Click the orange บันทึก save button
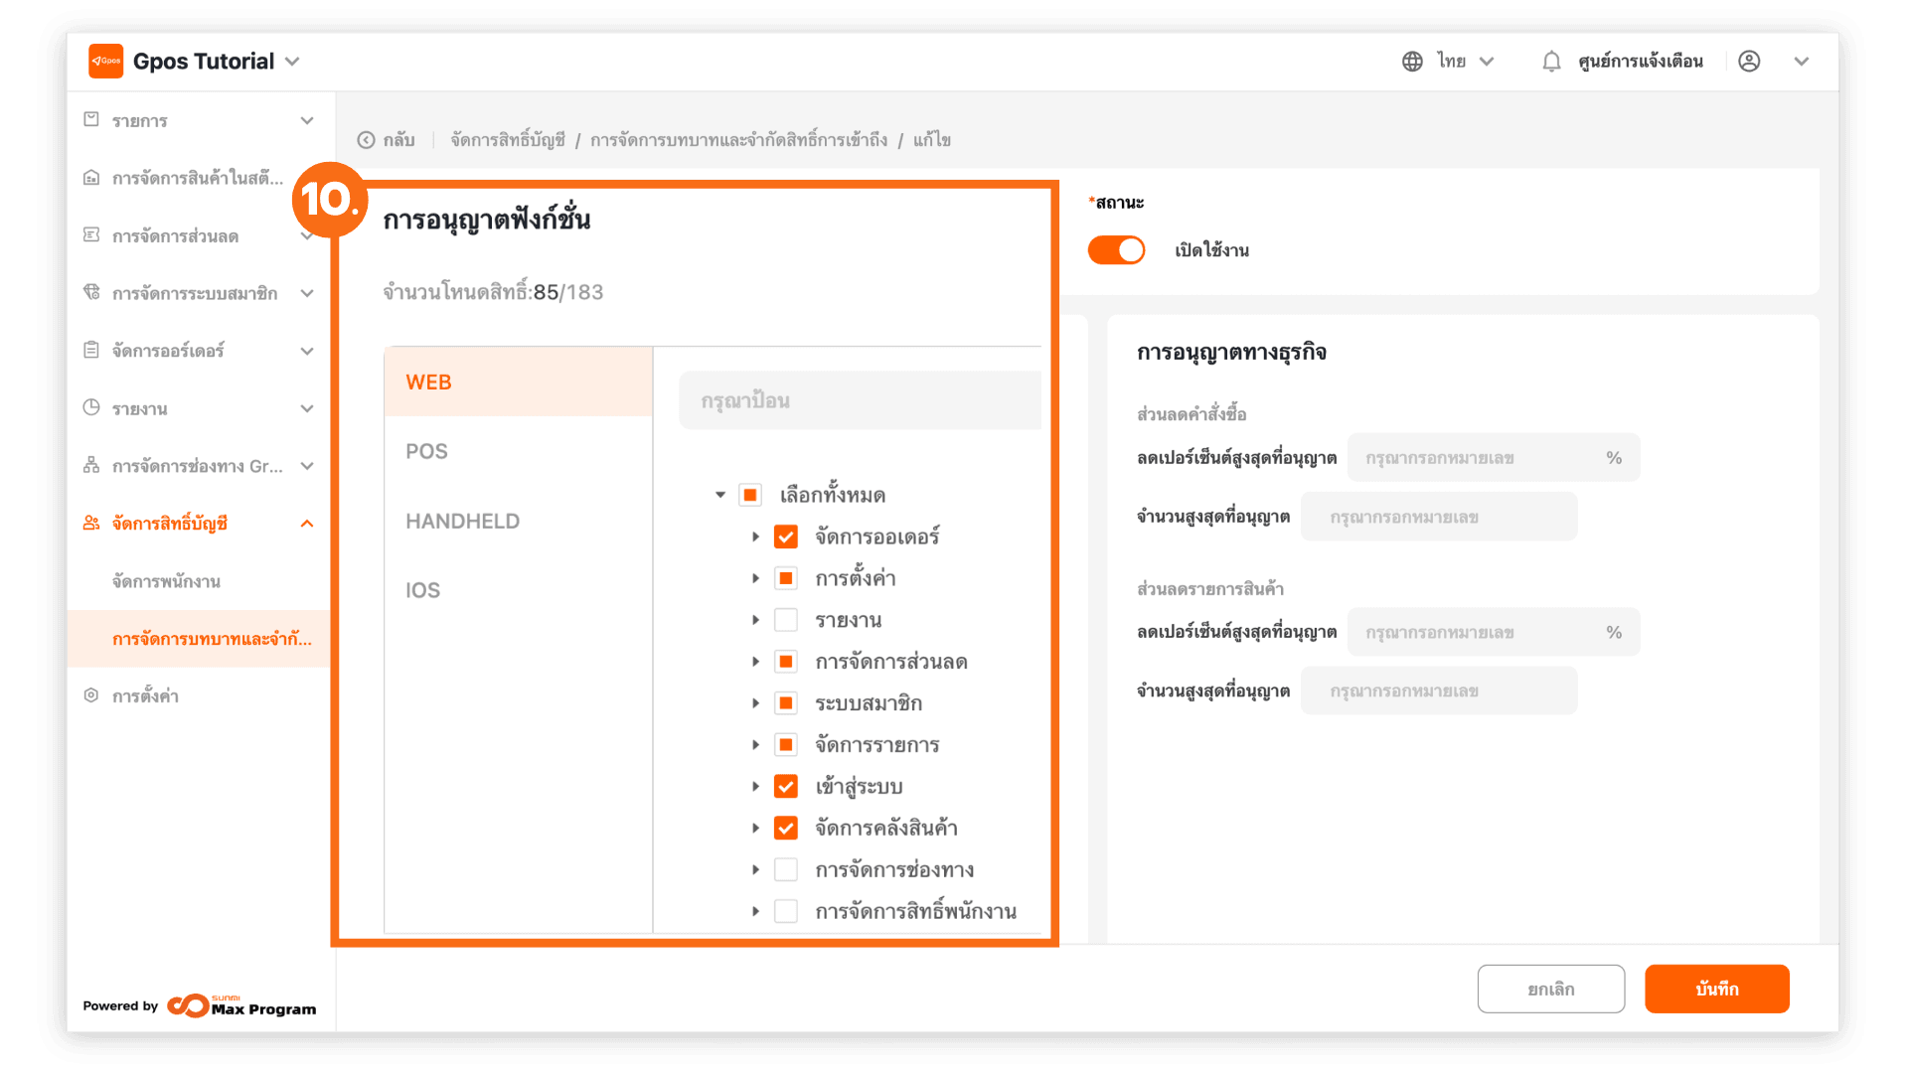Screen dimensions: 1908x1073 [x=1716, y=989]
